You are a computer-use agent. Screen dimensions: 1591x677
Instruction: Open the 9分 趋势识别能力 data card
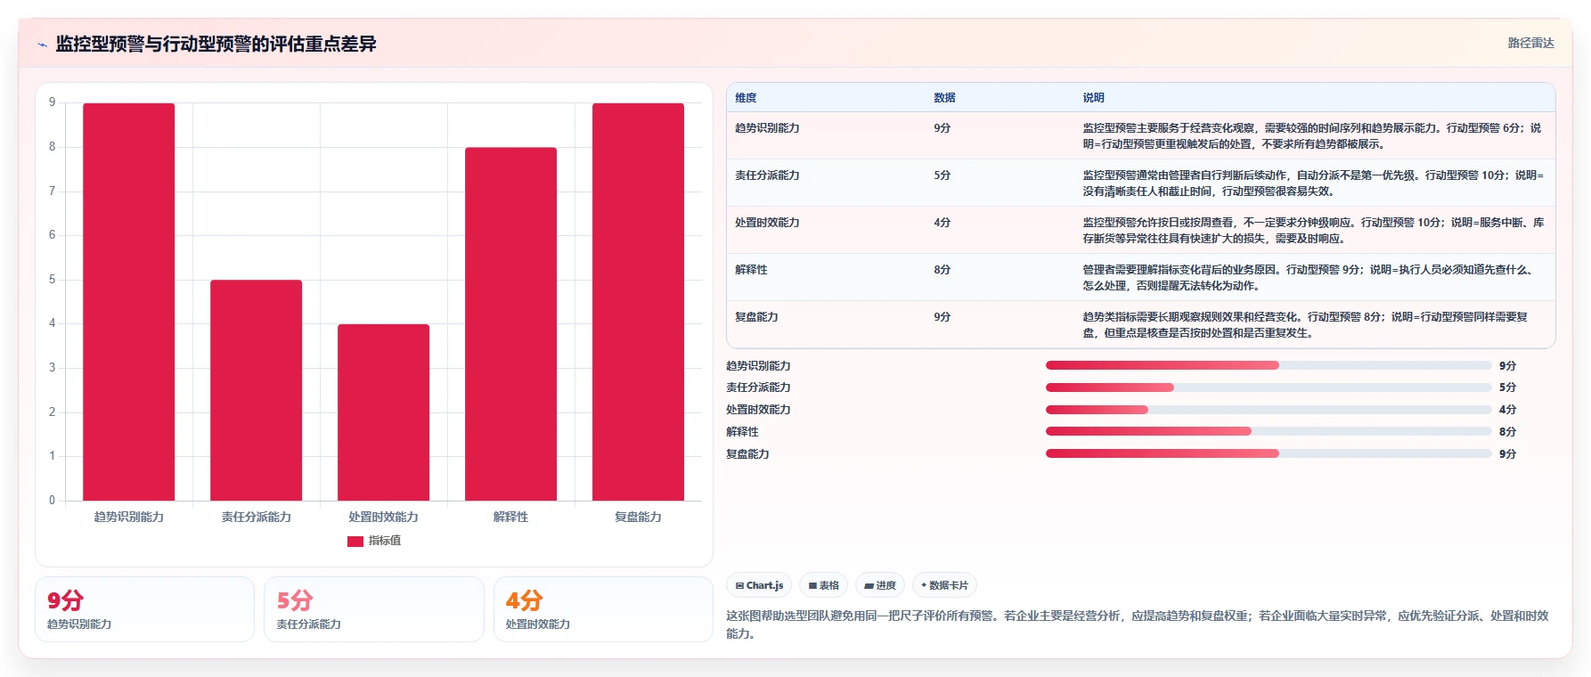[144, 609]
